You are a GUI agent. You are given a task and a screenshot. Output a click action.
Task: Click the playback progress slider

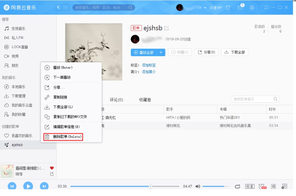pos(151,186)
